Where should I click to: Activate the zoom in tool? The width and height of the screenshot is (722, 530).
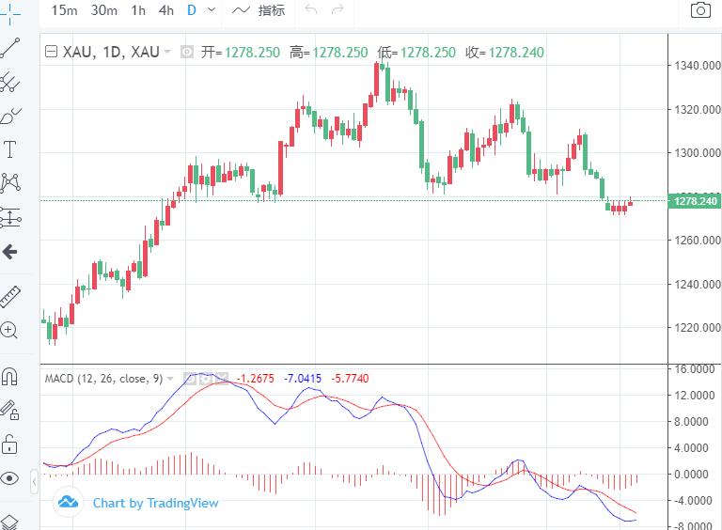click(x=9, y=330)
